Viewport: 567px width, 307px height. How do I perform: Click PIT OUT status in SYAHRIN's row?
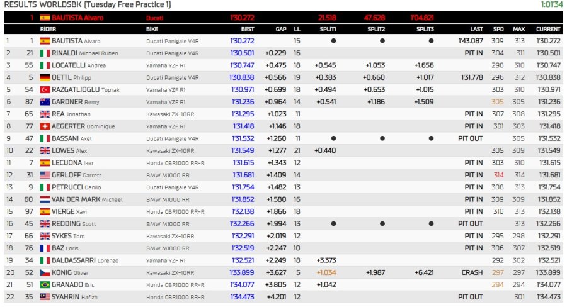(x=470, y=297)
